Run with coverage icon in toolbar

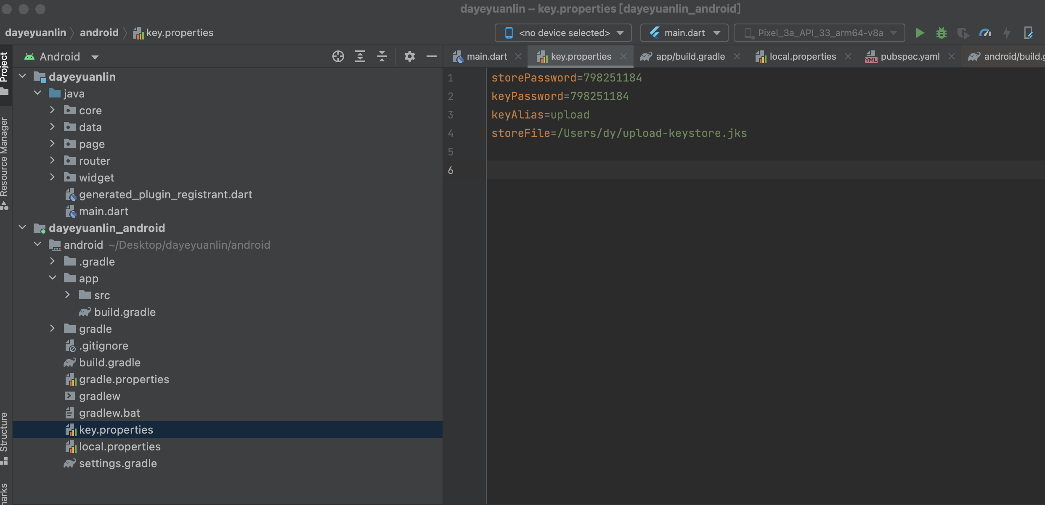click(x=963, y=33)
